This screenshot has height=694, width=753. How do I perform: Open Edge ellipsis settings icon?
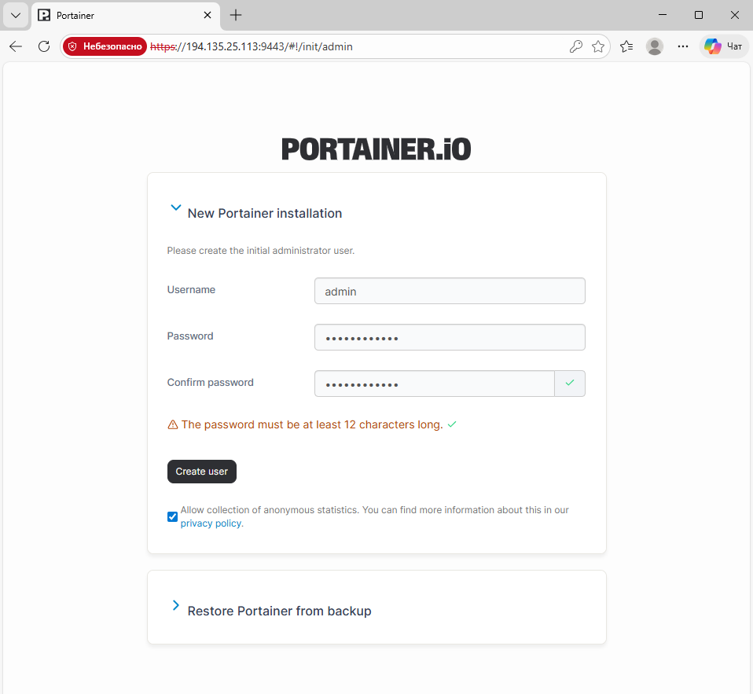click(683, 46)
